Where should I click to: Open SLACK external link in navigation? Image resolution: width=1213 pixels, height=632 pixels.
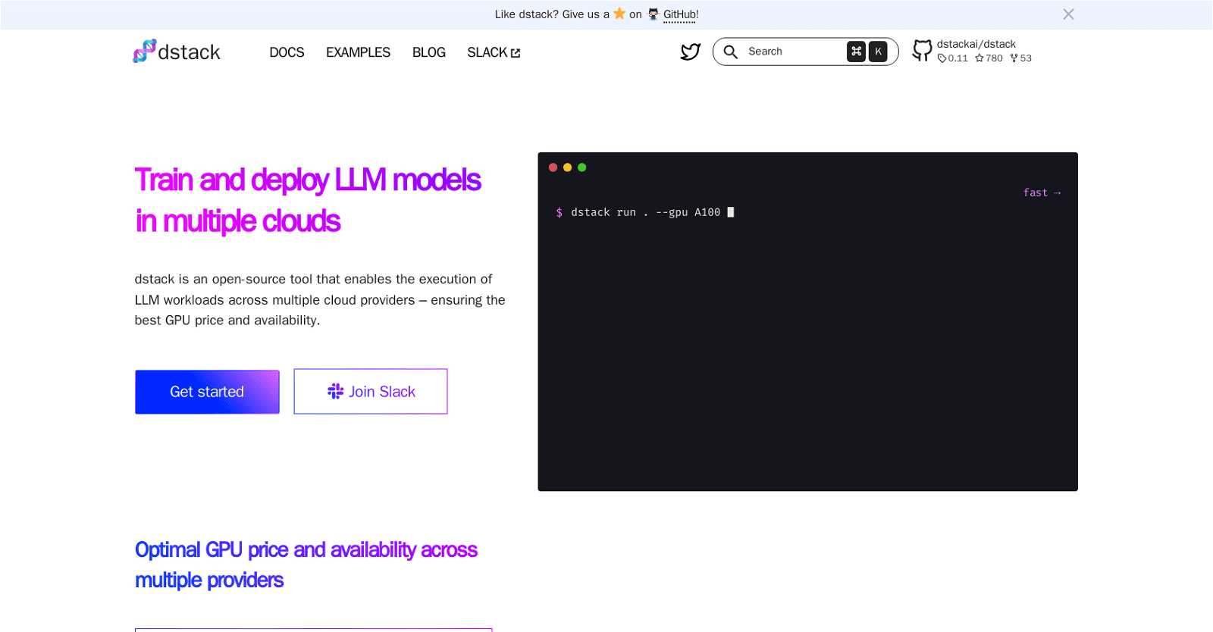[x=493, y=52]
